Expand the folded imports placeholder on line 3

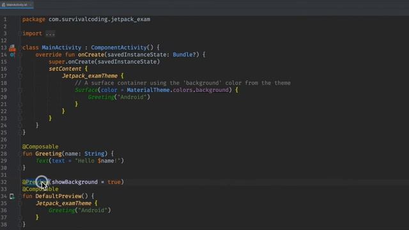(x=50, y=34)
